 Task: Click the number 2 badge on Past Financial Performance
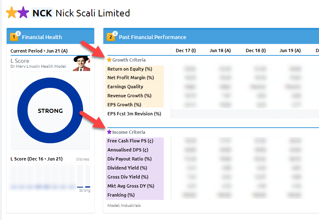pyautogui.click(x=110, y=37)
